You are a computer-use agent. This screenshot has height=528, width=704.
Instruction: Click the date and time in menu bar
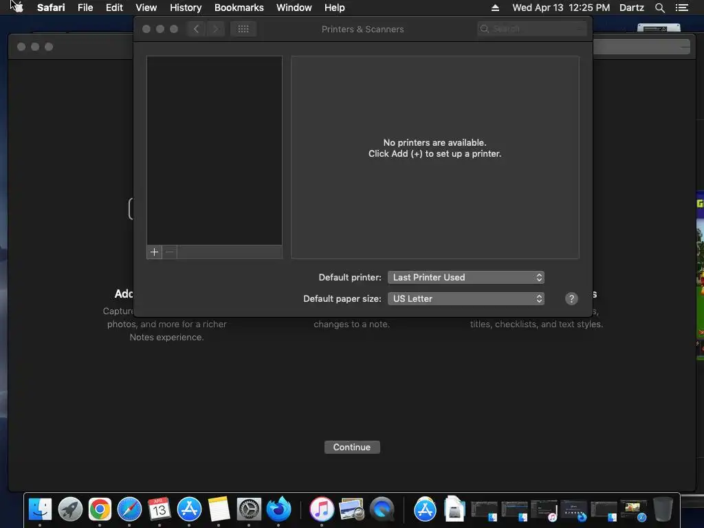pos(561,8)
